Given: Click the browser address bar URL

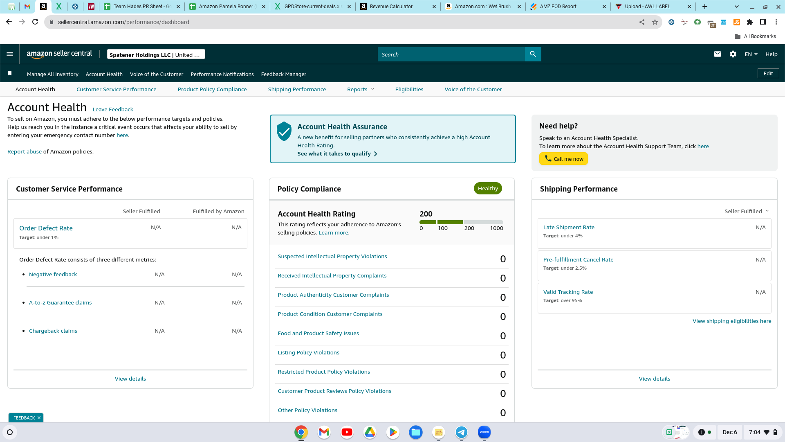Looking at the screenshot, I should pyautogui.click(x=123, y=22).
